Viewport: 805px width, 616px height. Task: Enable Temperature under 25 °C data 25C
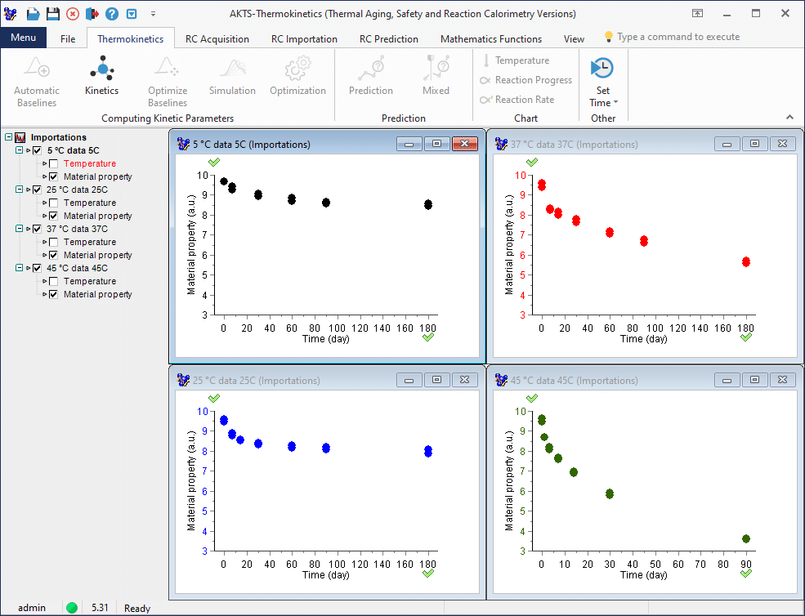click(x=52, y=203)
